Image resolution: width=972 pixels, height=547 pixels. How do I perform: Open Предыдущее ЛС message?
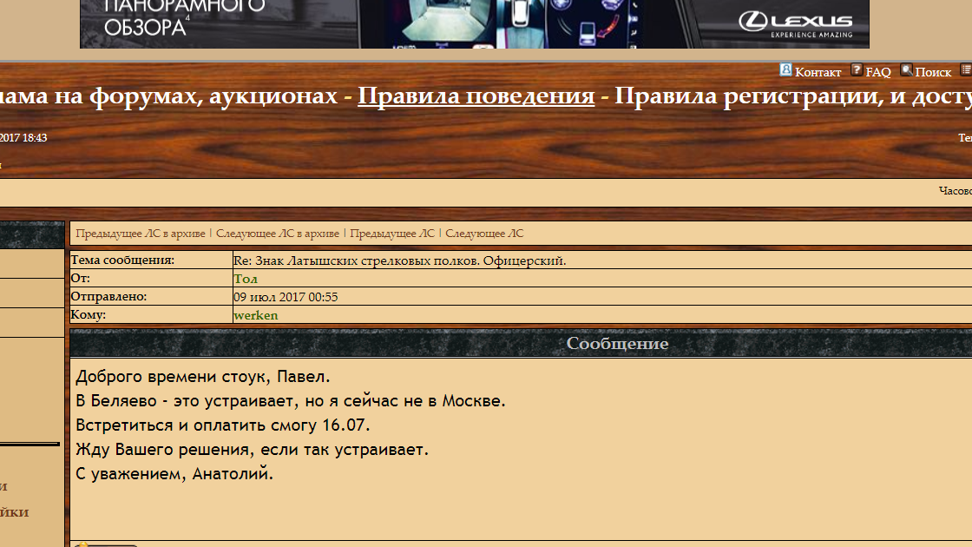pyautogui.click(x=391, y=234)
